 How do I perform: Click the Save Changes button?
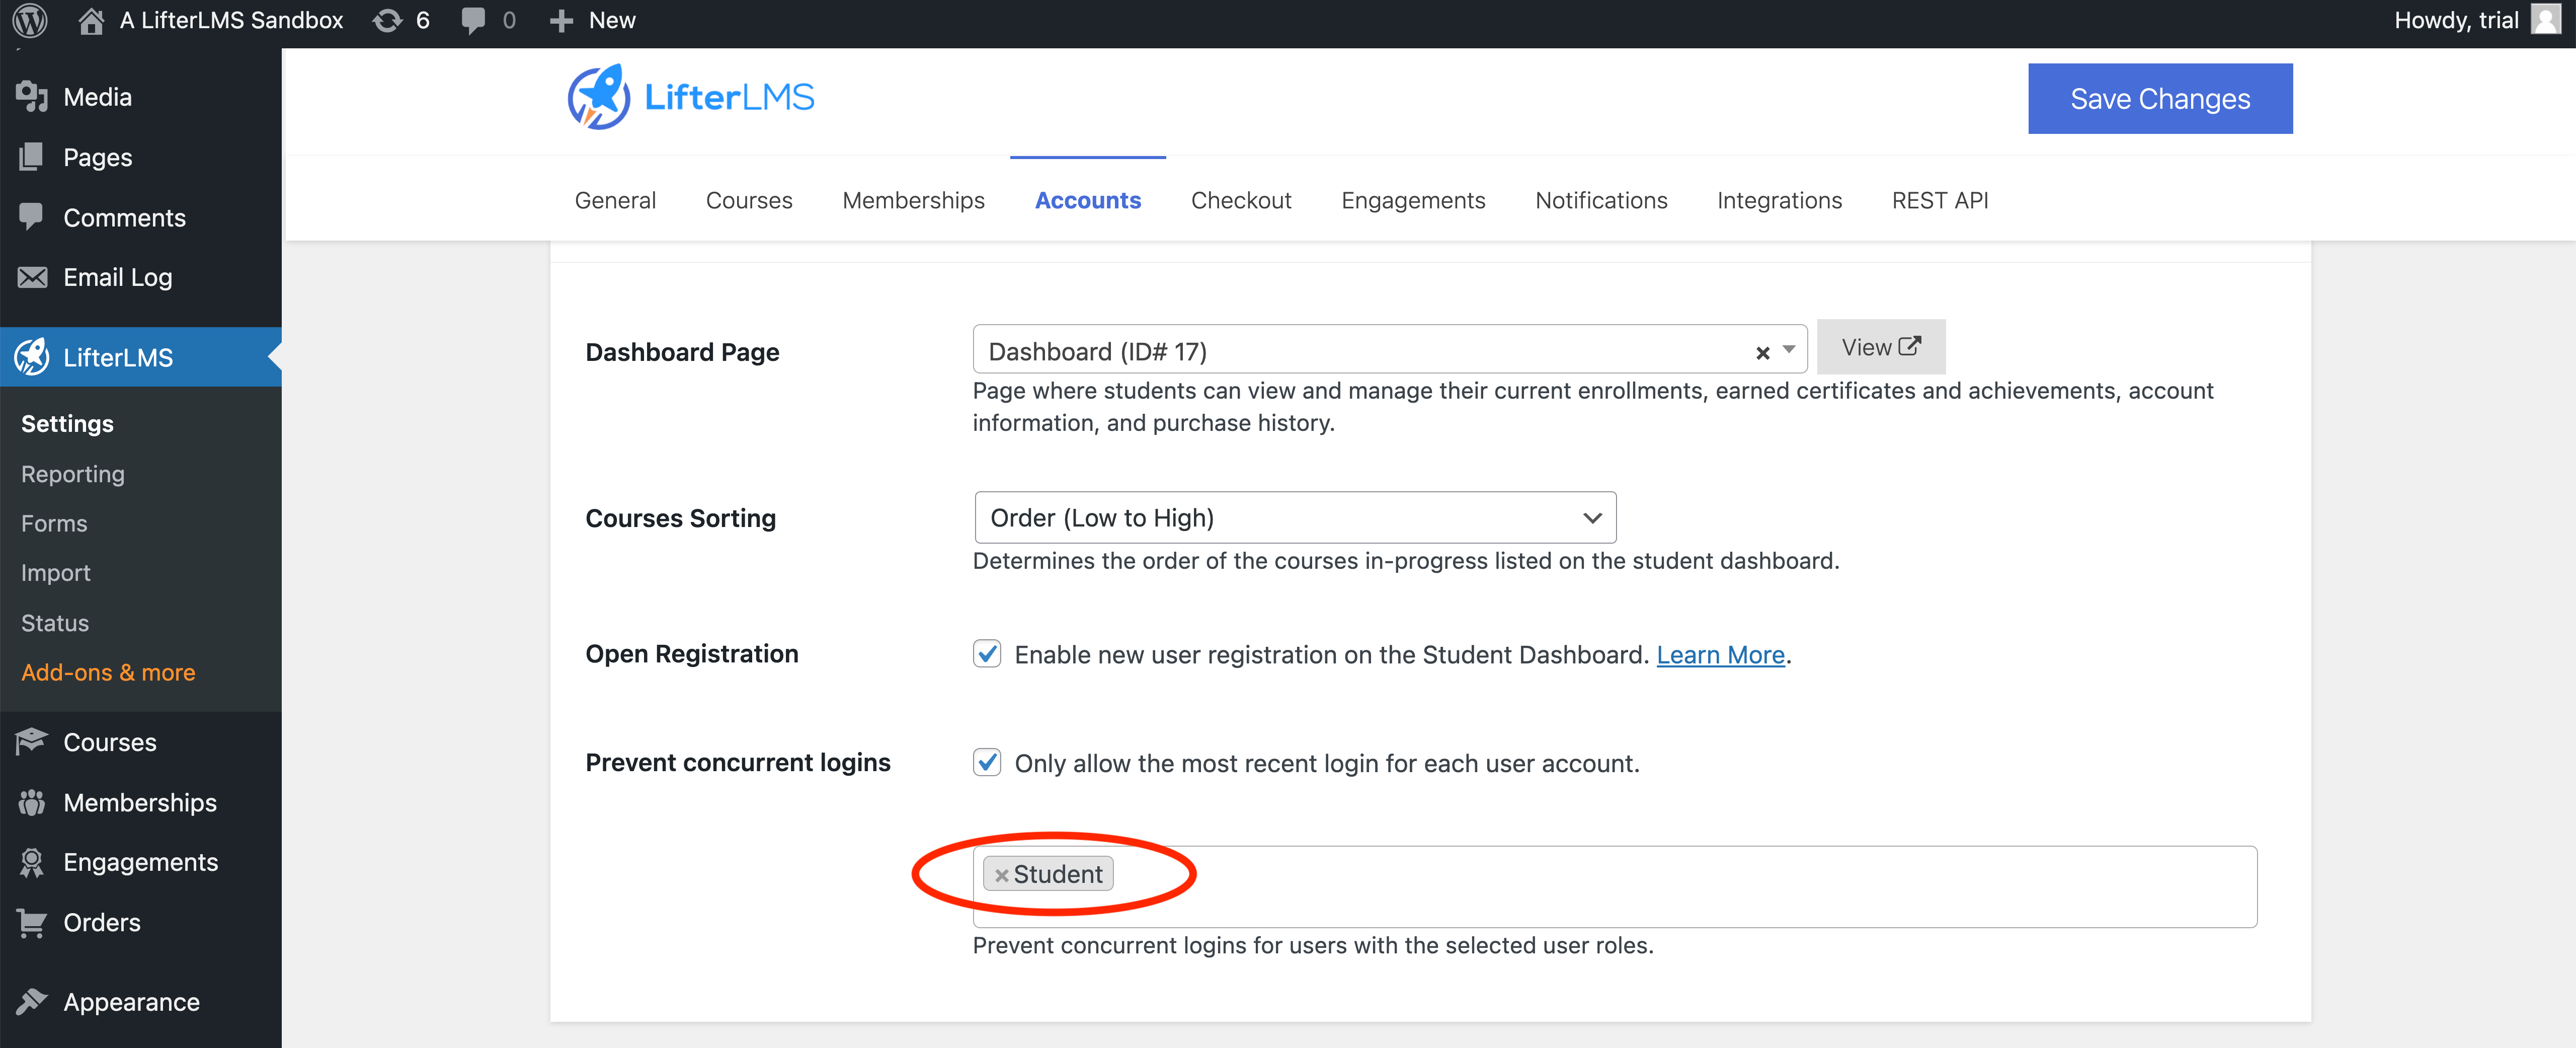click(2160, 98)
